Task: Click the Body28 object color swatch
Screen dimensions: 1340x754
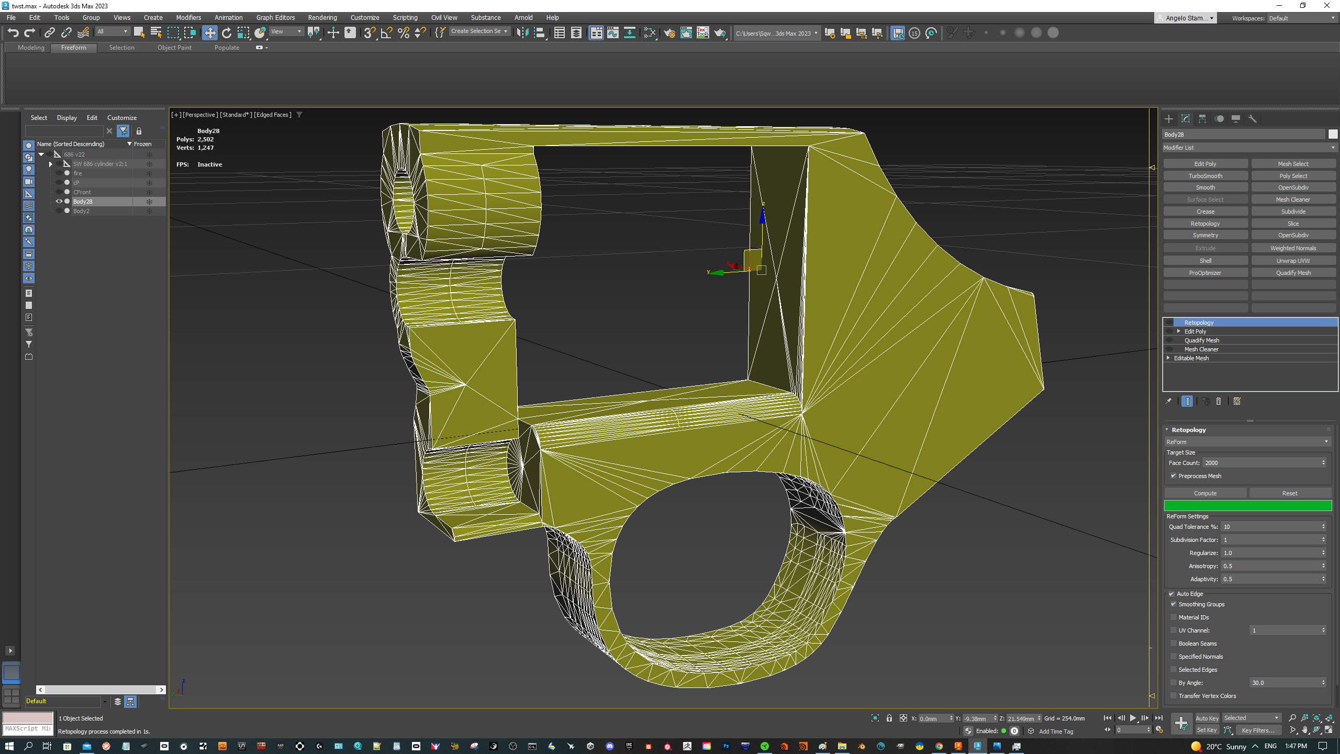Action: click(x=1333, y=134)
